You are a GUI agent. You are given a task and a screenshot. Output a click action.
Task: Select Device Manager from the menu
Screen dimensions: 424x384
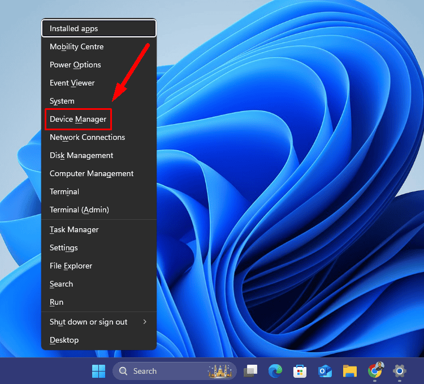tap(78, 119)
